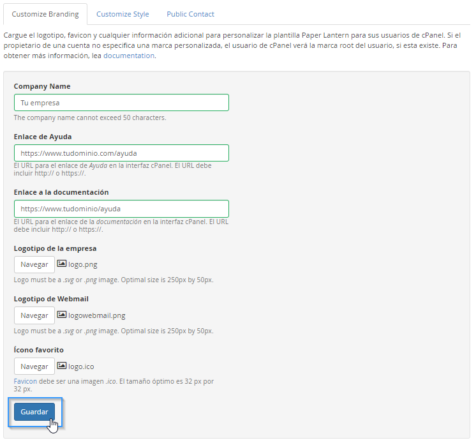Click into the Enlace de Ayuda field
This screenshot has width=476, height=445.
pyautogui.click(x=121, y=153)
